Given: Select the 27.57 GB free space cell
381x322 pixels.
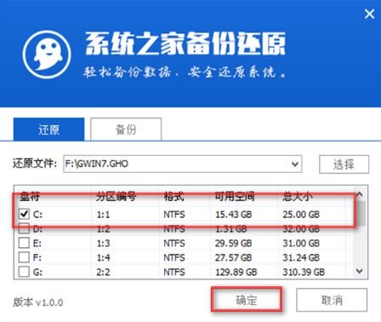Looking at the screenshot, I should [233, 258].
